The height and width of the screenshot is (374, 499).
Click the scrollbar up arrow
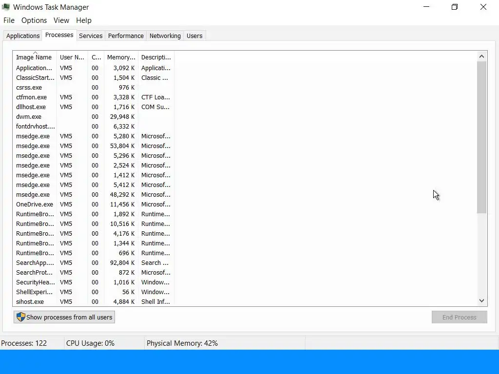point(481,56)
